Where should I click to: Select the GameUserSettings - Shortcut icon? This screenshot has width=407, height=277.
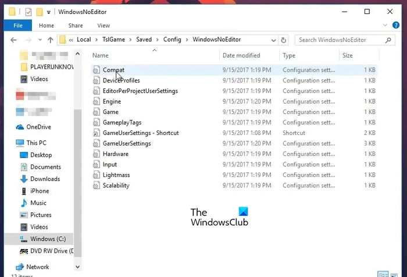pyautogui.click(x=97, y=133)
